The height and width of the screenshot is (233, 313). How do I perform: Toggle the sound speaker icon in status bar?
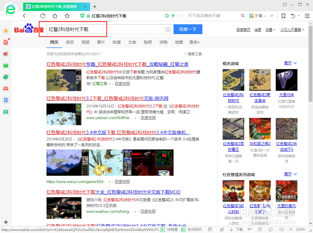tap(281, 230)
